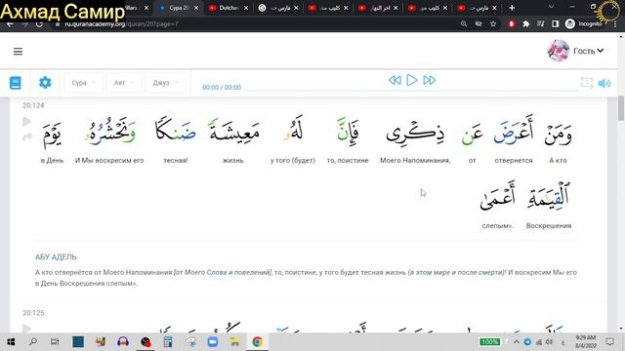625x351 pixels.
Task: Open Zoom from the taskbar
Action: point(213,342)
